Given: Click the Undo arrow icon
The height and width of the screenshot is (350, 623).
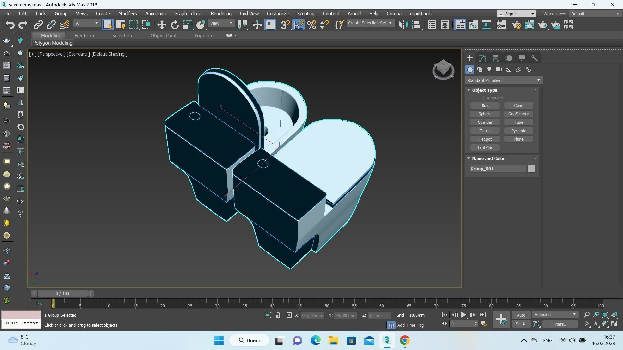Looking at the screenshot, I should [x=10, y=25].
